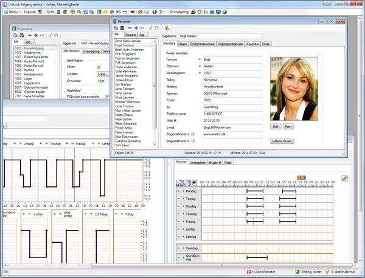Click the Danish flag language icon
The width and height of the screenshot is (365, 278).
click(x=249, y=273)
